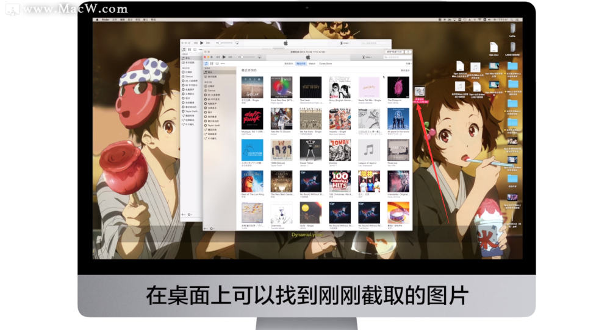Open the Finder menu in menu bar
610x330 pixels.
(106, 19)
